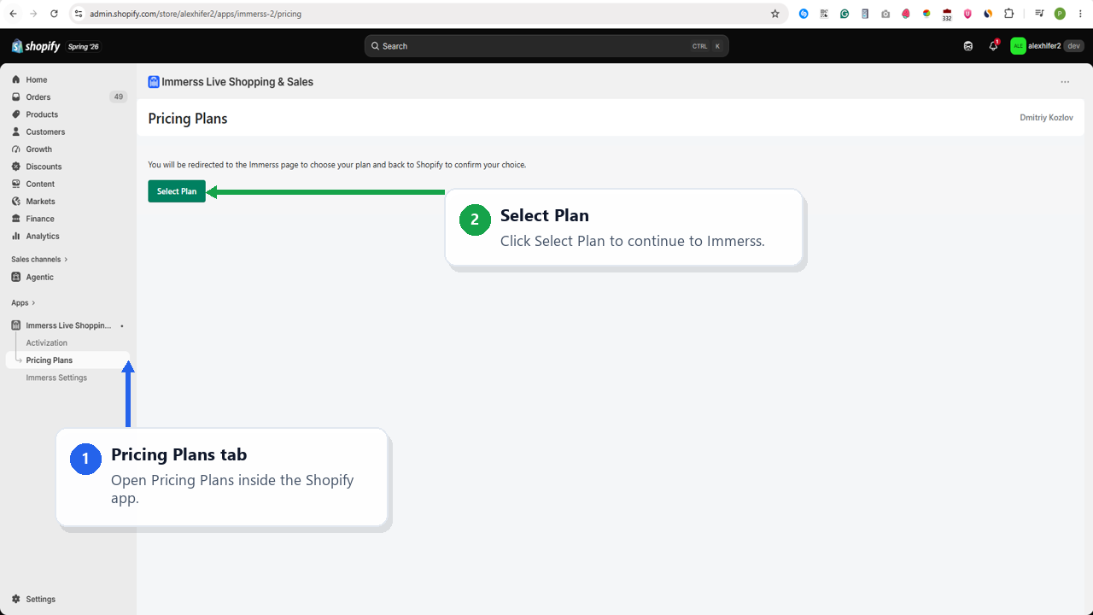The width and height of the screenshot is (1093, 615).
Task: Switch to the Activization tab
Action: pos(47,343)
